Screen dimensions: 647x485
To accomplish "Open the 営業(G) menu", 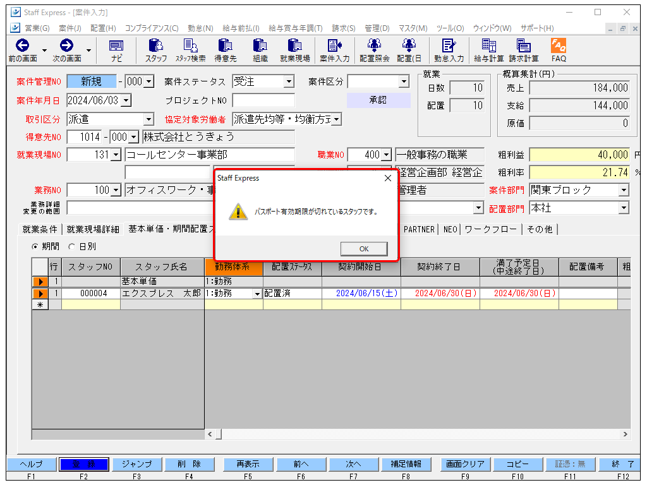I will pyautogui.click(x=37, y=28).
